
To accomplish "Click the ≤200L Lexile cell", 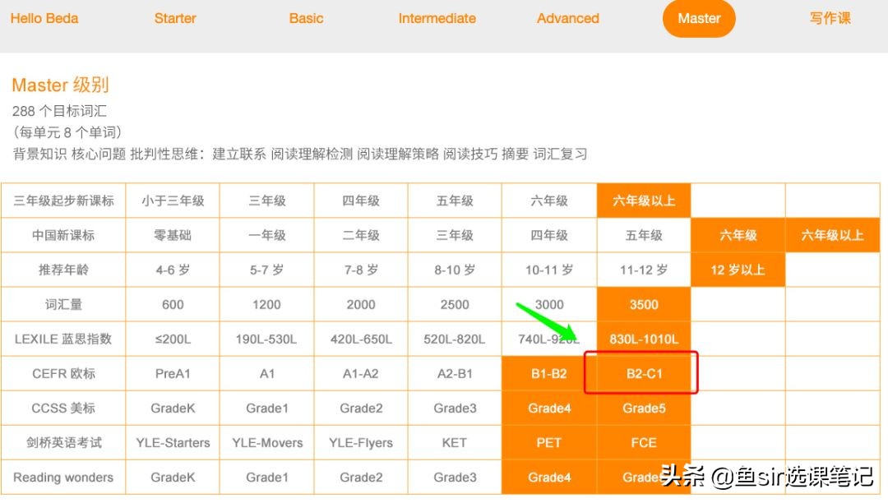I will [173, 339].
